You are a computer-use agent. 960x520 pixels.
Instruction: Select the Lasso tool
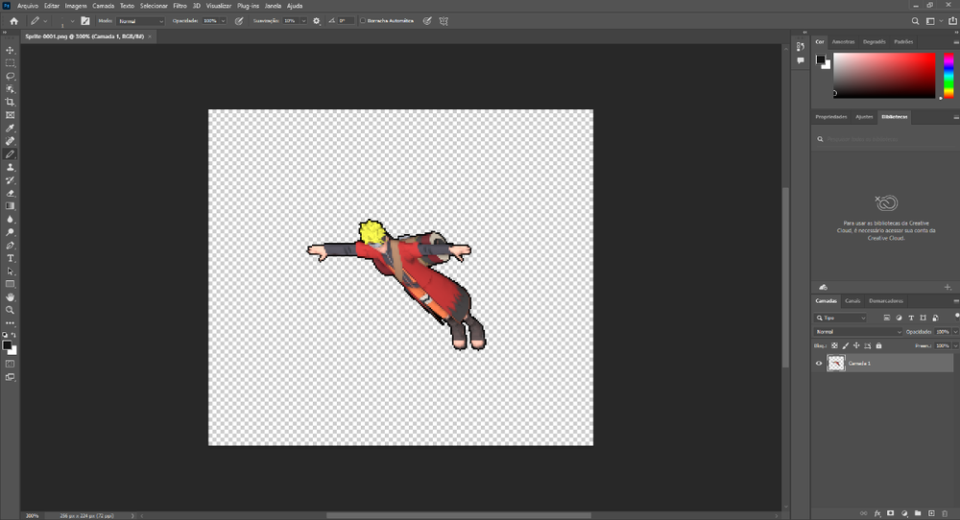click(x=11, y=76)
